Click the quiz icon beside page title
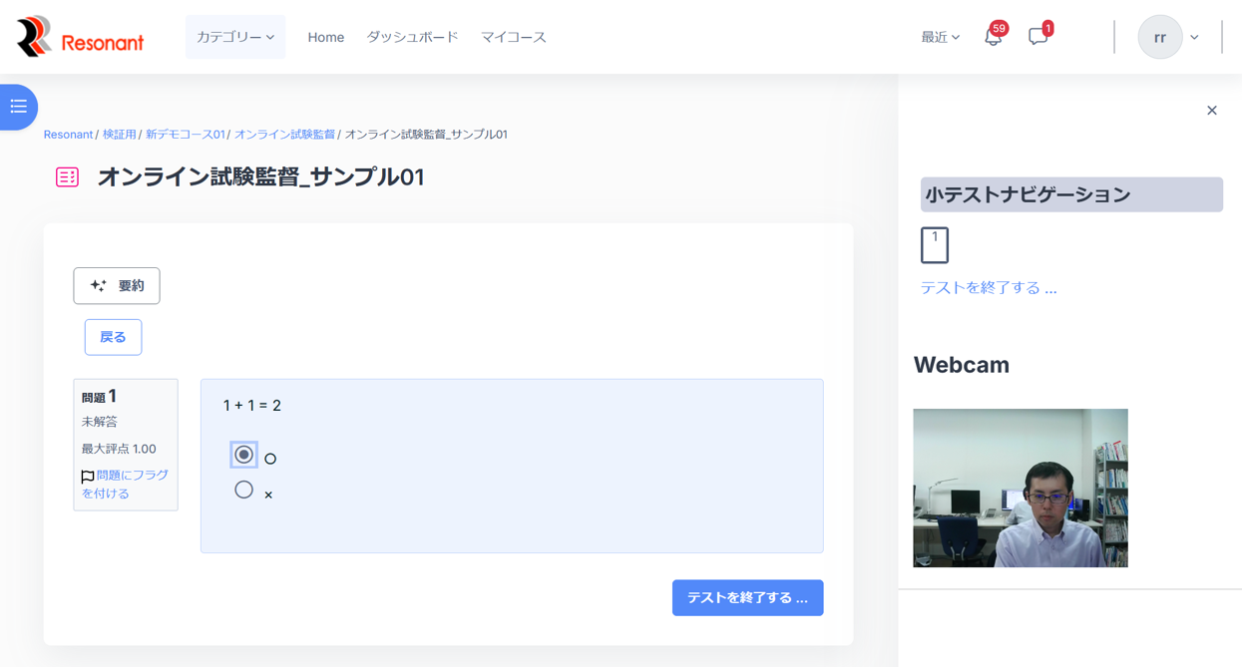The width and height of the screenshot is (1242, 667). click(x=67, y=177)
